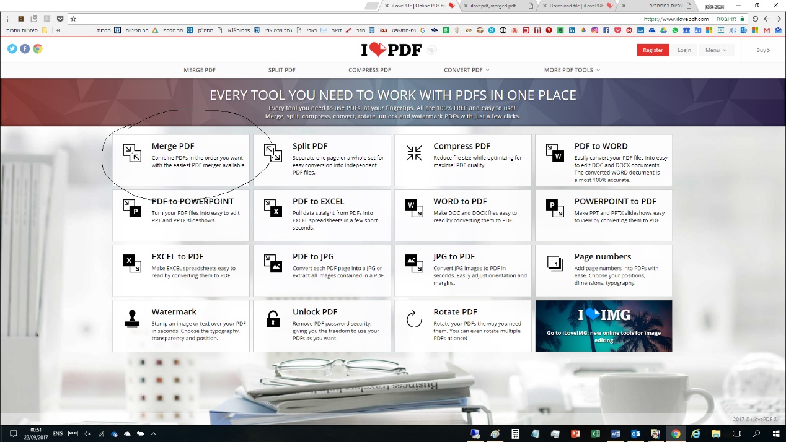Expand hidden system tray icons arrow

[153, 434]
